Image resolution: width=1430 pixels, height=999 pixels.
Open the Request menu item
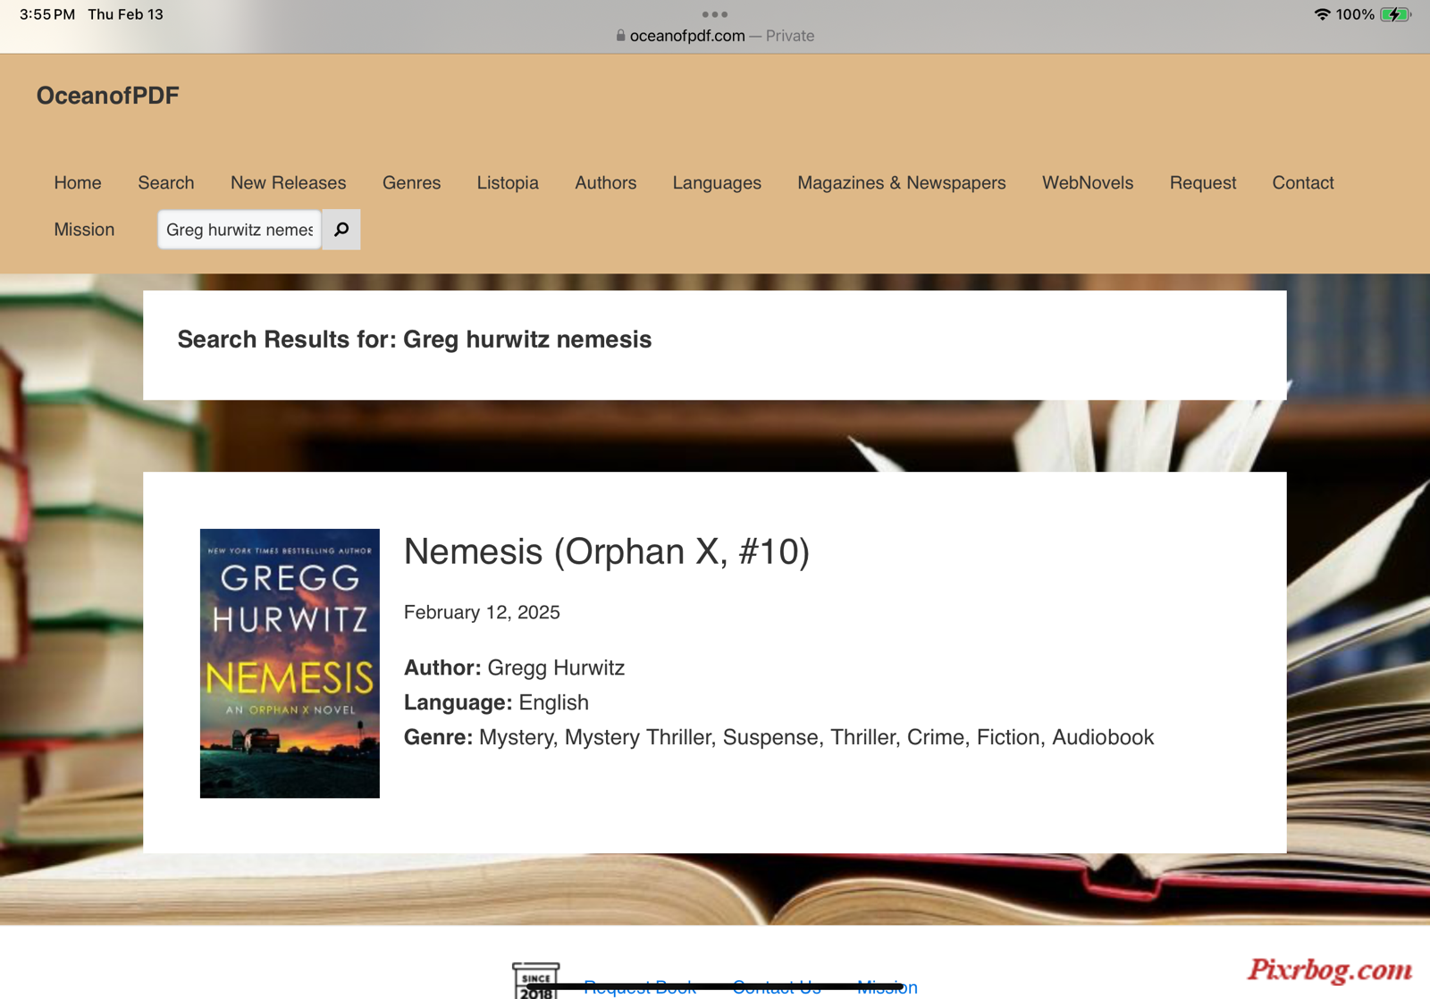click(x=1203, y=182)
